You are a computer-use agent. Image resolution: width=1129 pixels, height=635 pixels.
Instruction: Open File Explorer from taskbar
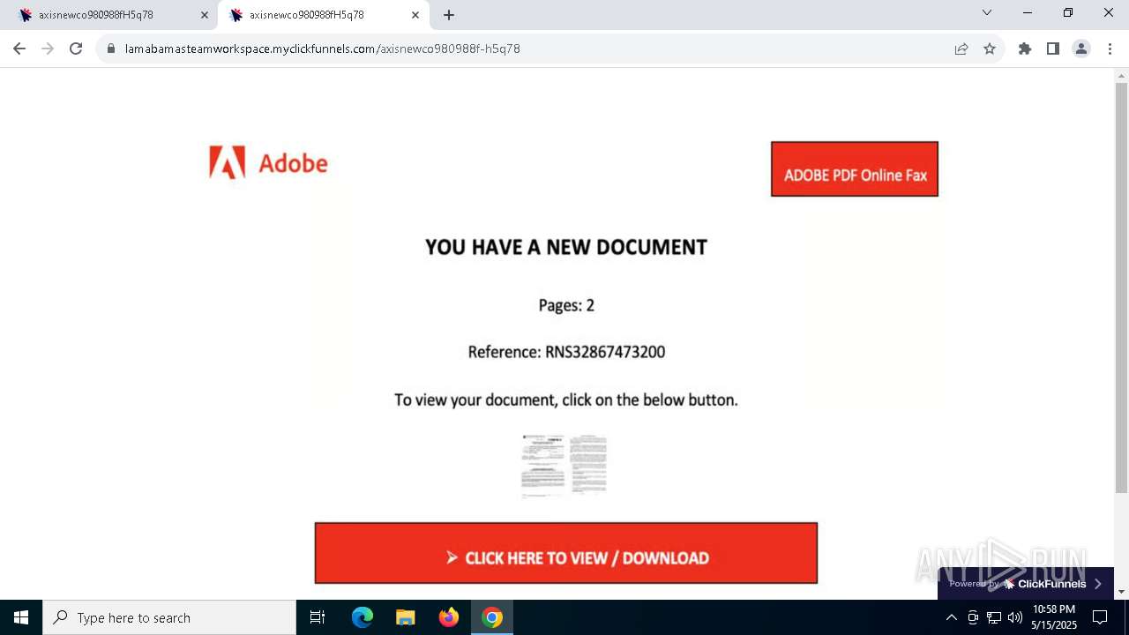click(405, 617)
